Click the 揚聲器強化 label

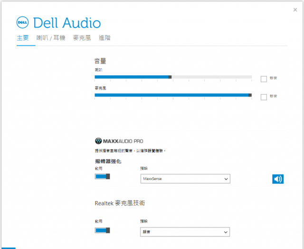coord(108,161)
